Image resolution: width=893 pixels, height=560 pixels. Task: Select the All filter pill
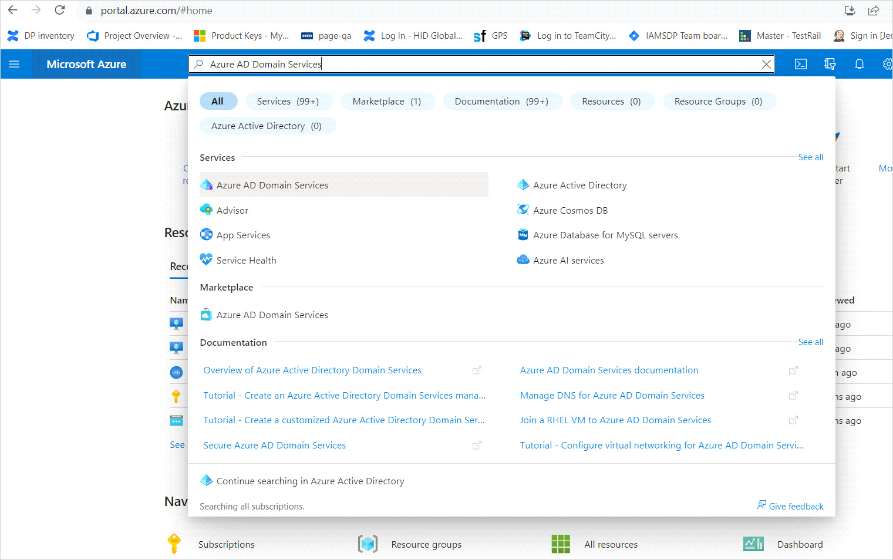coord(218,101)
